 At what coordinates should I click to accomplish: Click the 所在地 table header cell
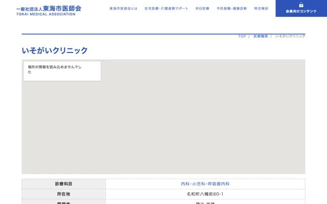(x=63, y=194)
